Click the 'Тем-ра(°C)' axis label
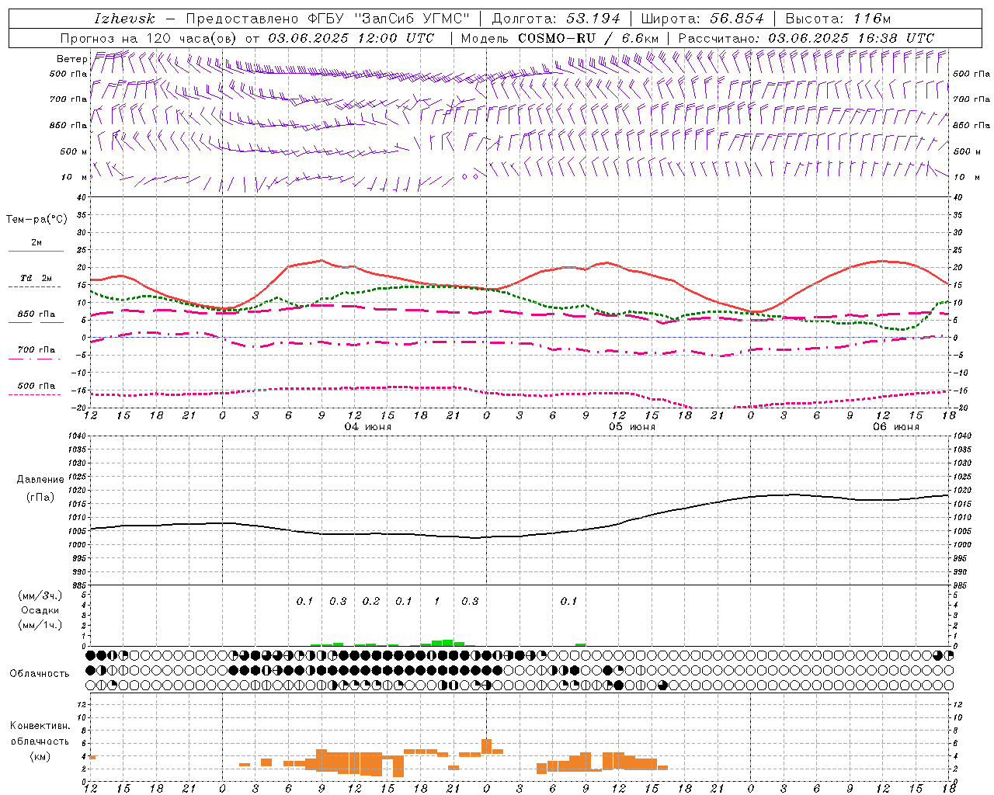This screenshot has width=994, height=795. [x=36, y=220]
